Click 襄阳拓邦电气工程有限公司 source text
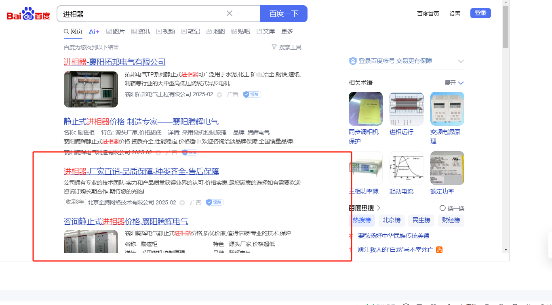 [x=158, y=94]
